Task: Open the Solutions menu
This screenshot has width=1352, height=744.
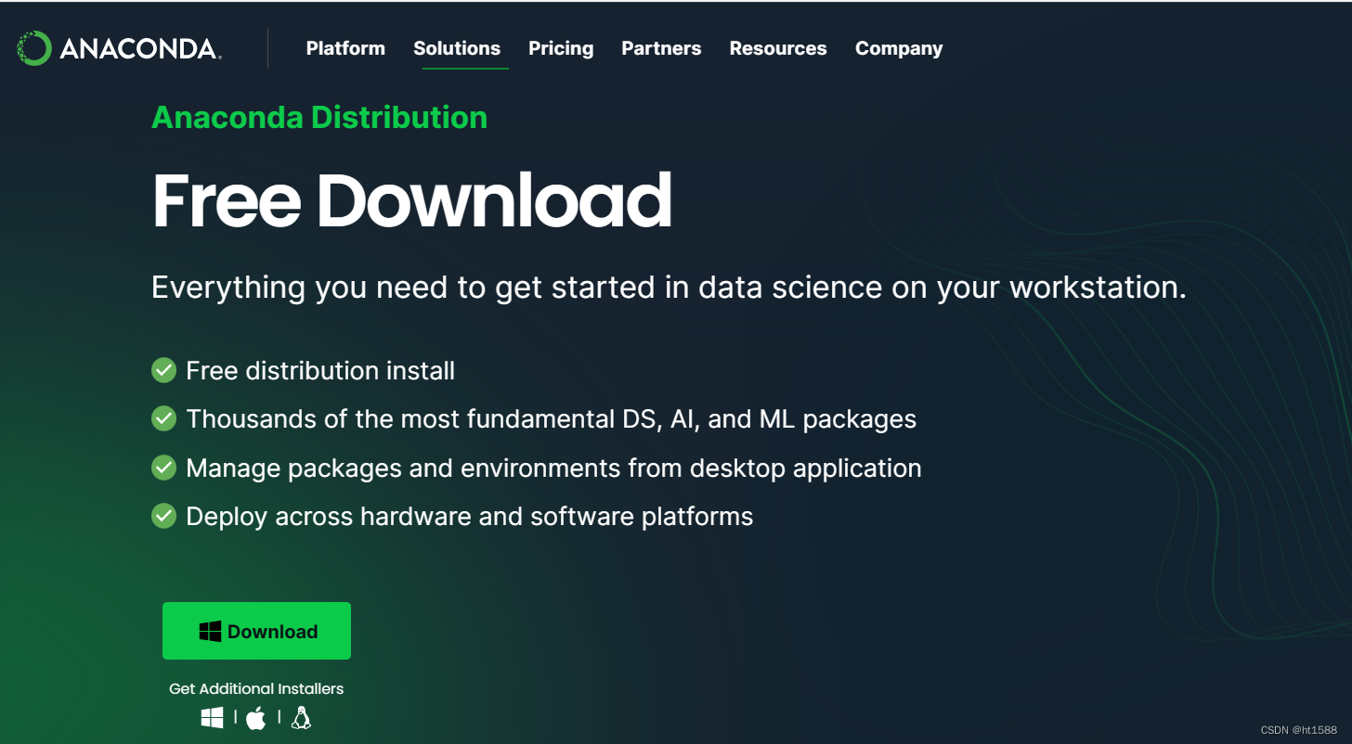Action: coord(457,48)
